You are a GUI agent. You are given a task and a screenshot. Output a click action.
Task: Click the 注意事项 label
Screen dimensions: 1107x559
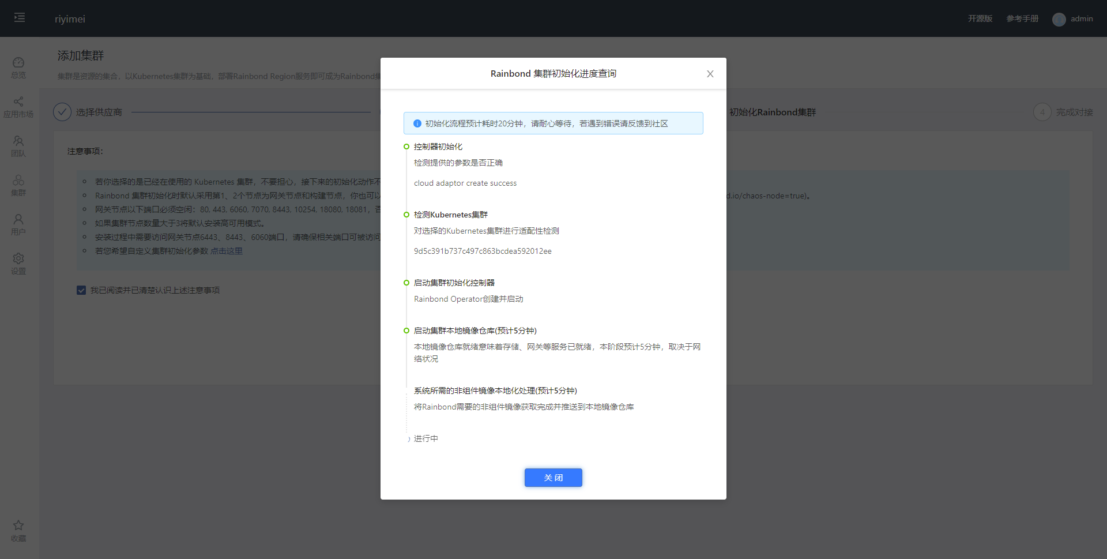tap(85, 151)
